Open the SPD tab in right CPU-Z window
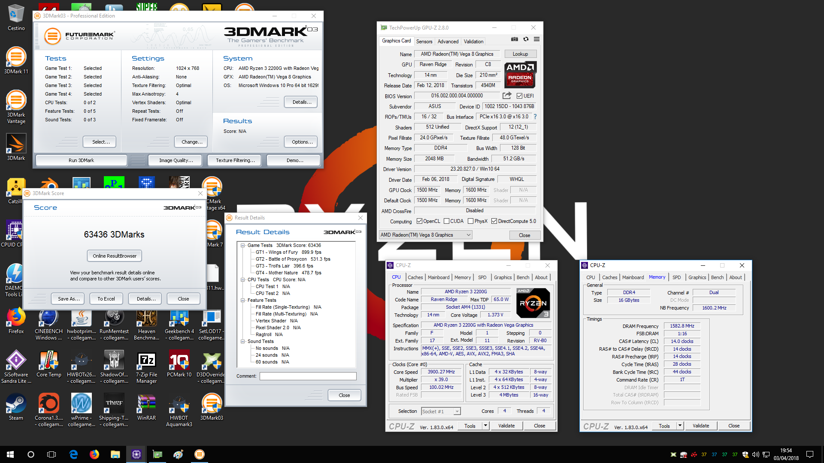This screenshot has width=824, height=463. click(x=676, y=277)
